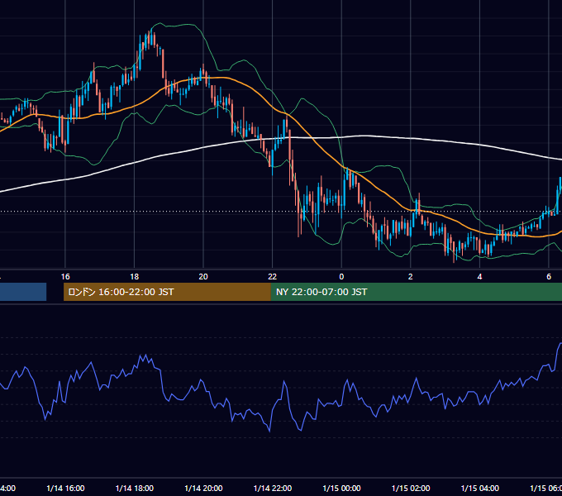
Task: Click the 1/14 22:00 timestamp label
Action: pyautogui.click(x=273, y=489)
